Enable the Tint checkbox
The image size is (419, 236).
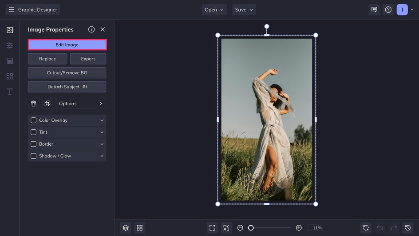(x=33, y=132)
